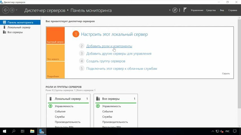241x135 pixels.
Task: Open the Подробнее tile
Action: tap(55, 70)
